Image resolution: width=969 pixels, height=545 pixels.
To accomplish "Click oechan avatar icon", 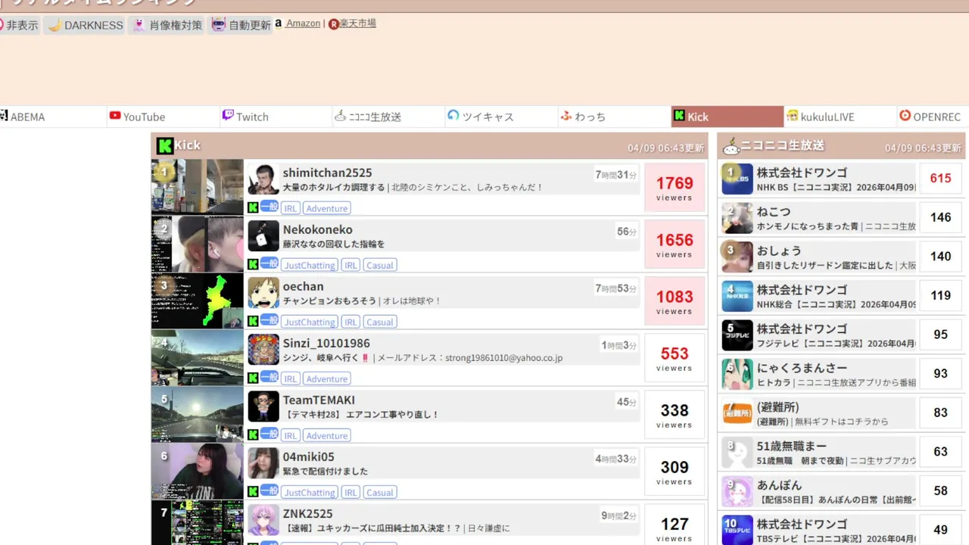I will (x=263, y=293).
